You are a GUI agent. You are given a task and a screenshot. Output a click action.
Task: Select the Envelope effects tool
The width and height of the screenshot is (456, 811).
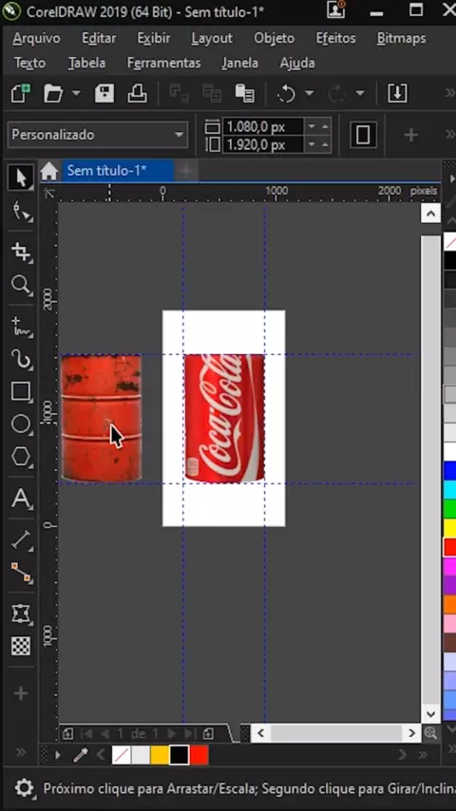click(x=21, y=613)
